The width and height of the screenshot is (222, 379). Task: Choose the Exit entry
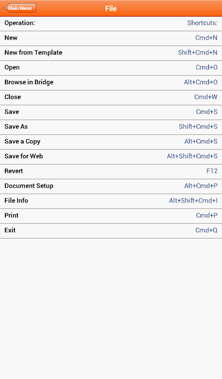click(111, 230)
